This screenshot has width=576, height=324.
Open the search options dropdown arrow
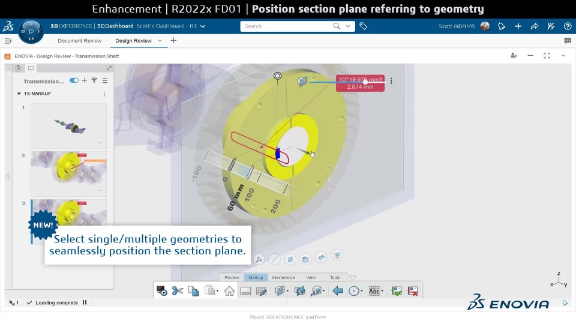point(348,26)
